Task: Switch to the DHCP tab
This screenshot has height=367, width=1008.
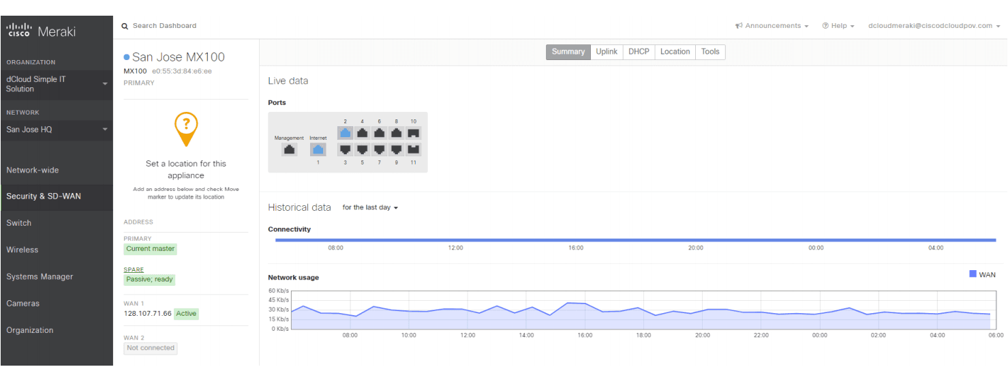Action: click(639, 52)
